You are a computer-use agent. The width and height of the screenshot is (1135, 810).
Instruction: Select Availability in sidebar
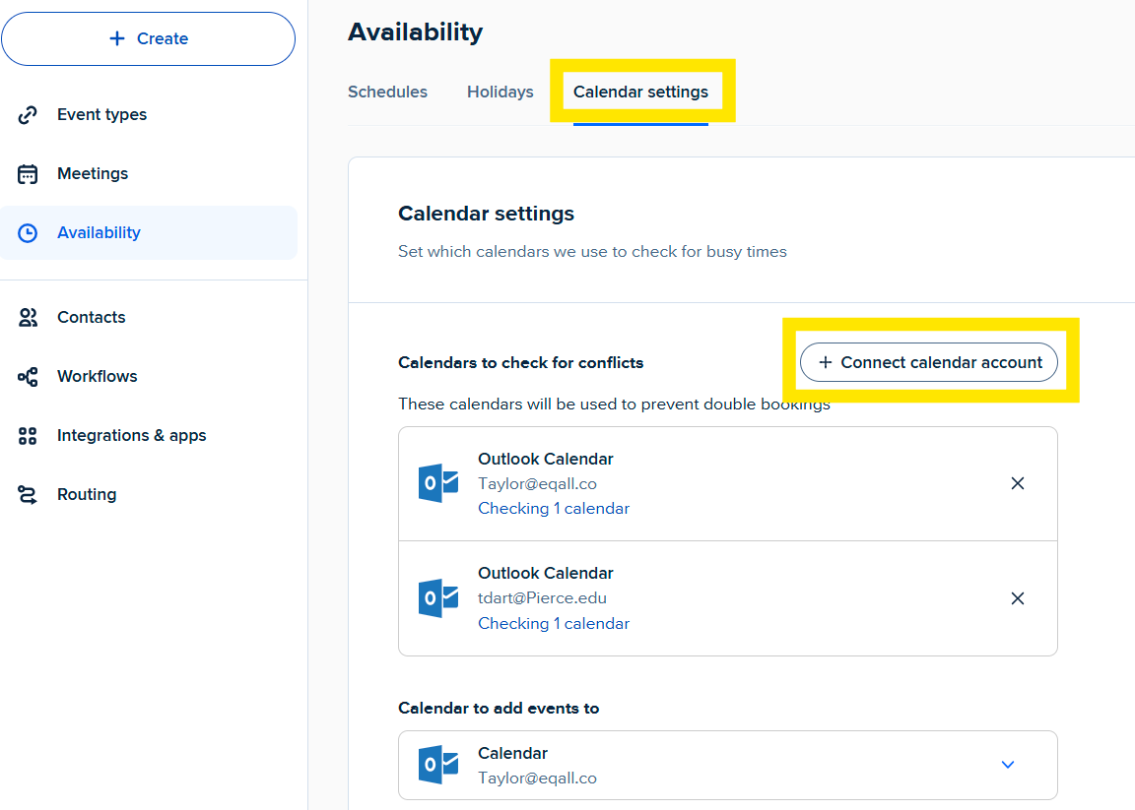[x=149, y=233]
